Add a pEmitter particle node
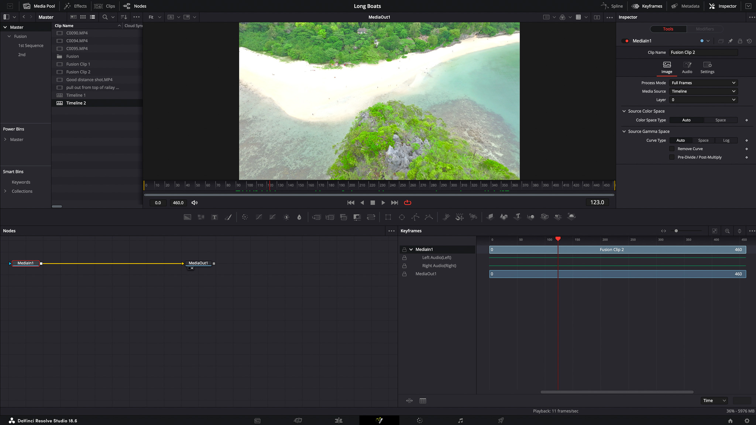 click(x=446, y=217)
